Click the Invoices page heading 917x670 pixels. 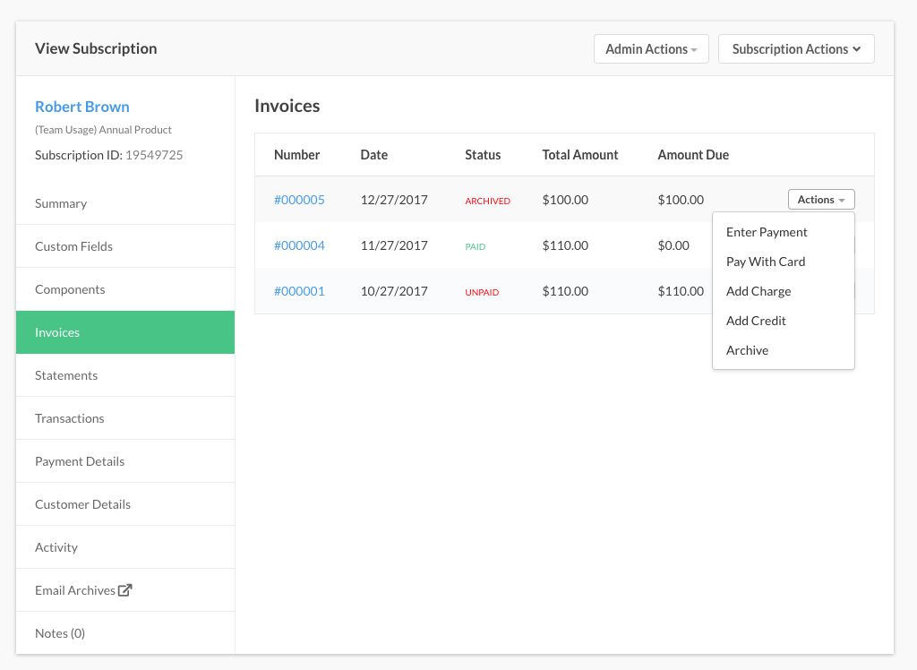coord(287,106)
